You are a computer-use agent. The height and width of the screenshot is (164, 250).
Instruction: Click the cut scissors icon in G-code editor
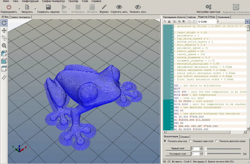click(175, 22)
